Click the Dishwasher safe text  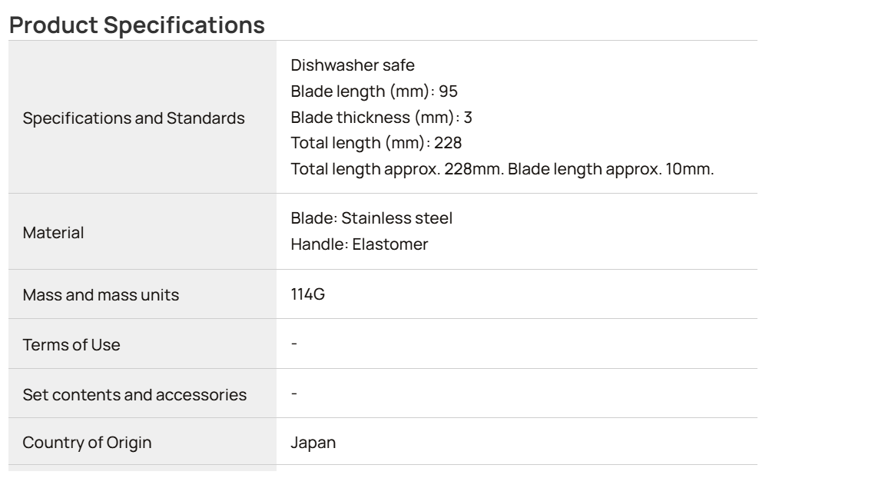[353, 65]
